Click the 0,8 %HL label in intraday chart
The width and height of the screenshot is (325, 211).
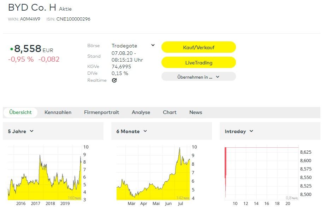tap(292, 198)
